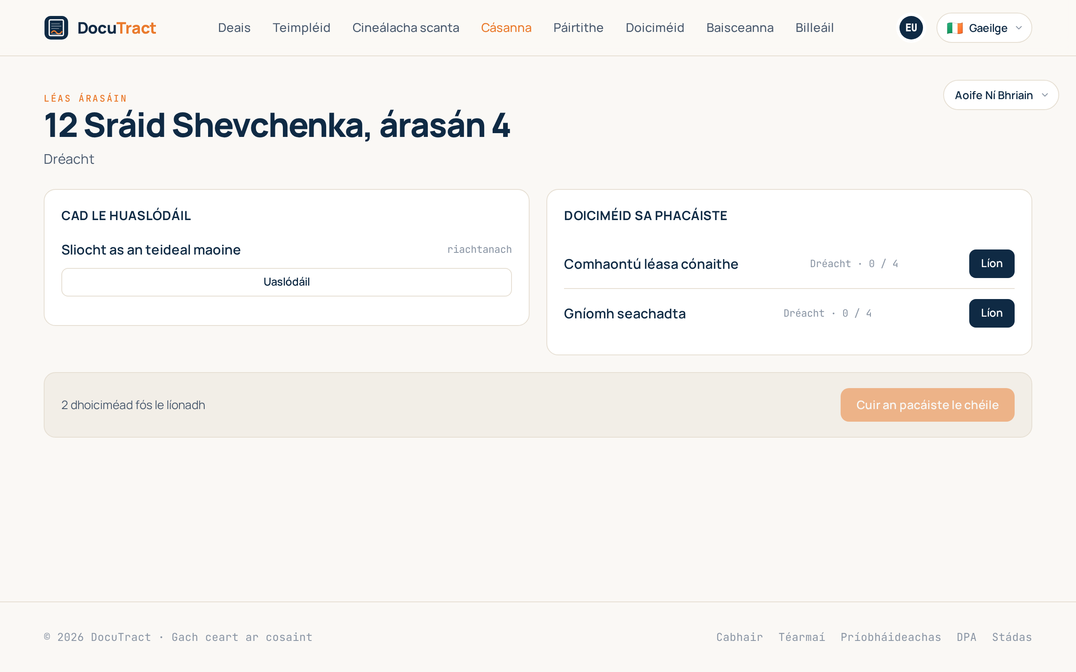The height and width of the screenshot is (672, 1076).
Task: Click the © 2026 DocuTract copyright text
Action: click(x=178, y=637)
